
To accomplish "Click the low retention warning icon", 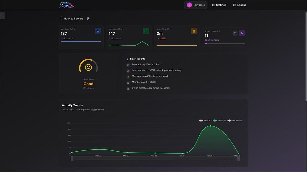I will 128,71.
